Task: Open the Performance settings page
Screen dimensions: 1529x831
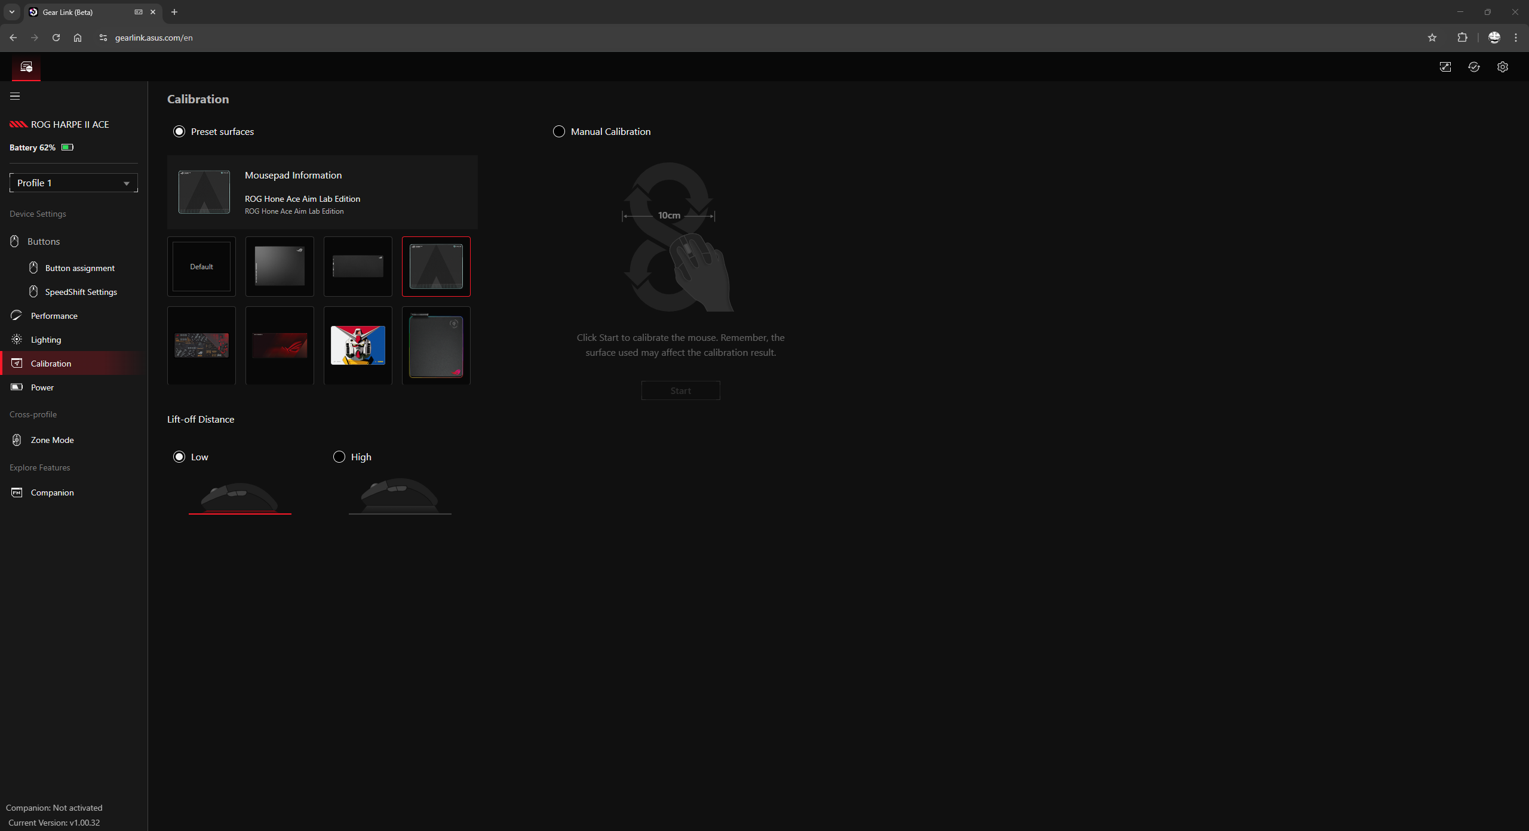Action: click(54, 316)
